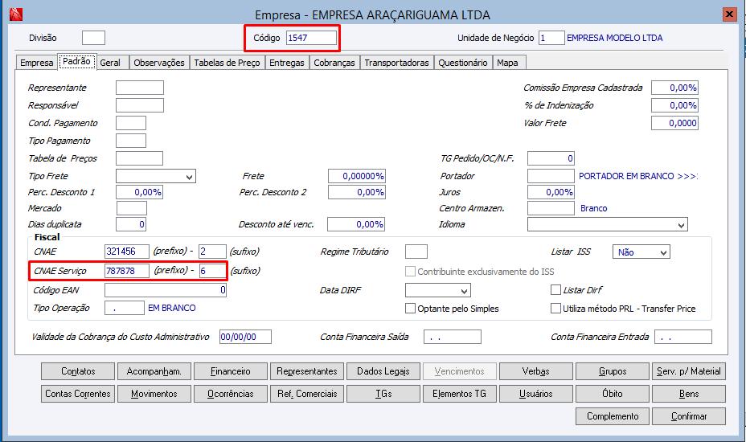Focus the Cond. Pagamento field
The height and width of the screenshot is (442, 746).
pos(131,123)
